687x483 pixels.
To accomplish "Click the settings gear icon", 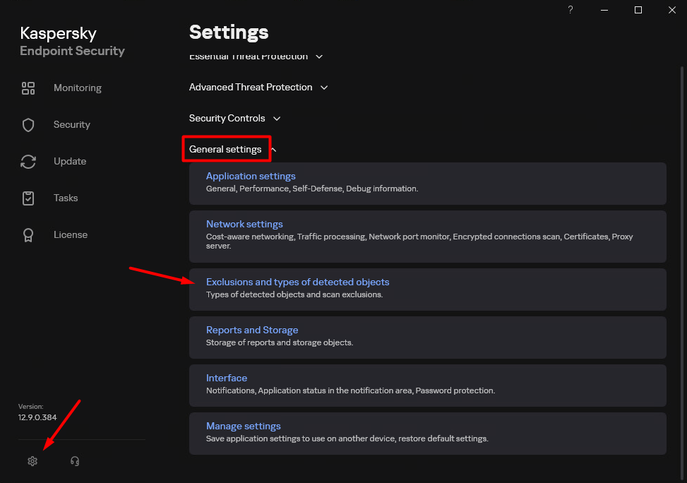I will pyautogui.click(x=32, y=460).
